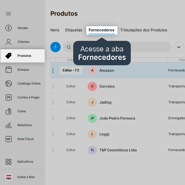The width and height of the screenshot is (185, 185).
Task: Click the Aplicativos grid icon
Action: point(8,162)
